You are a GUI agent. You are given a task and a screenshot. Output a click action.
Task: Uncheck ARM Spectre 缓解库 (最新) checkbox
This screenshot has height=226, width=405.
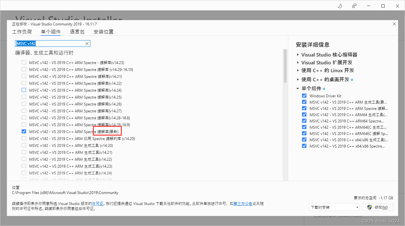[x=24, y=132]
